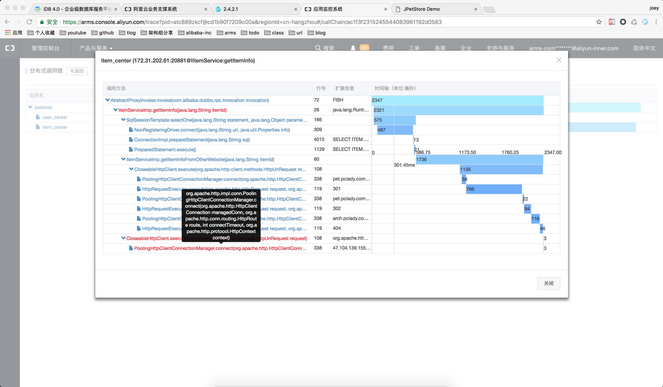Click the 关闭 button
Viewport: 663px width, 387px height.
pyautogui.click(x=548, y=283)
